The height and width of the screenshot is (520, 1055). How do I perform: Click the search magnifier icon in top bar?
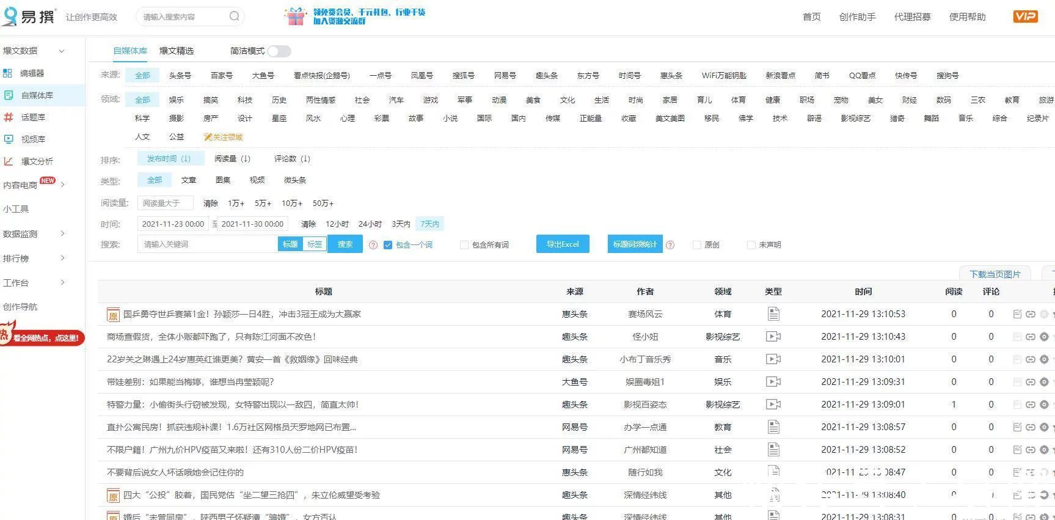point(234,16)
